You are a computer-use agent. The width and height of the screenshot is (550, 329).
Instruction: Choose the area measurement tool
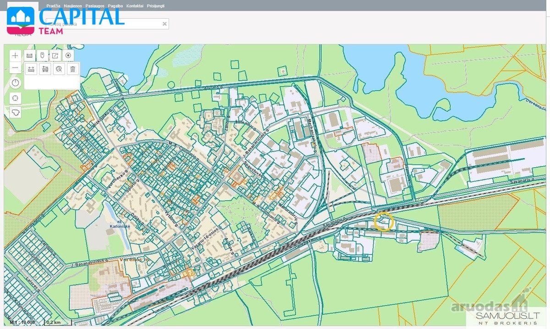click(45, 69)
